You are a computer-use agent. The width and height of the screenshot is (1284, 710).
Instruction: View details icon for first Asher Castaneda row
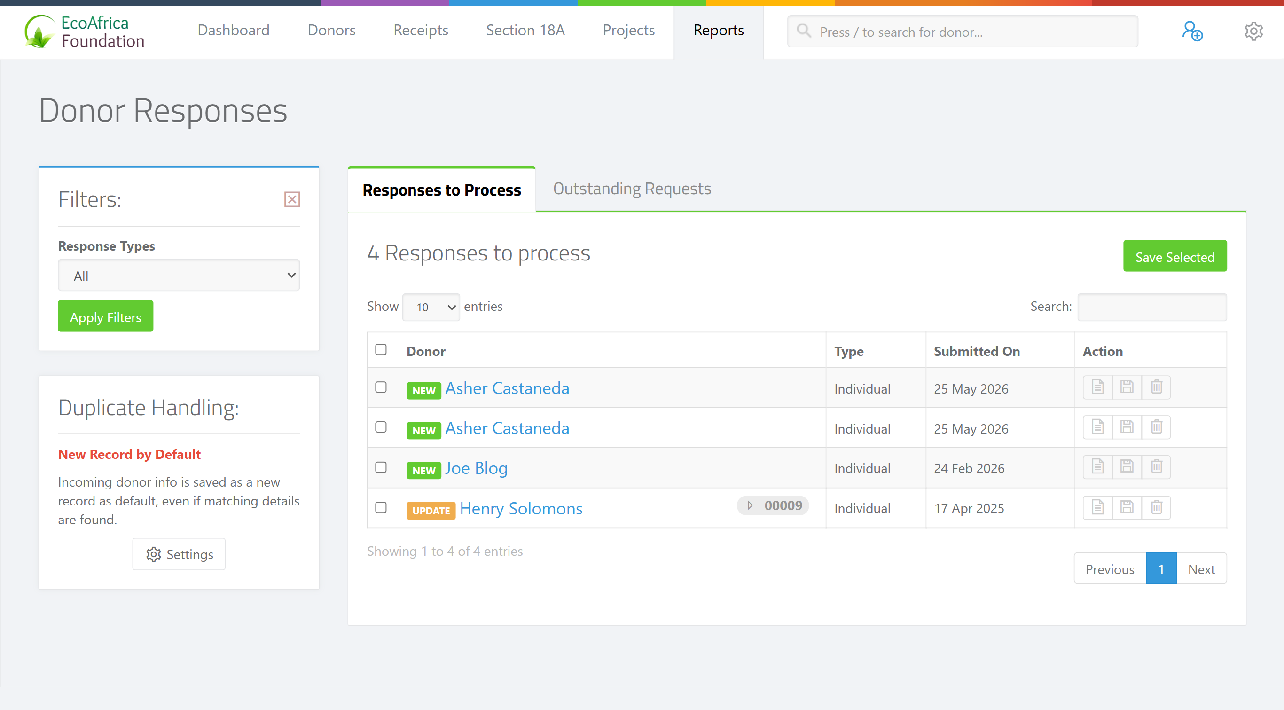click(x=1097, y=387)
